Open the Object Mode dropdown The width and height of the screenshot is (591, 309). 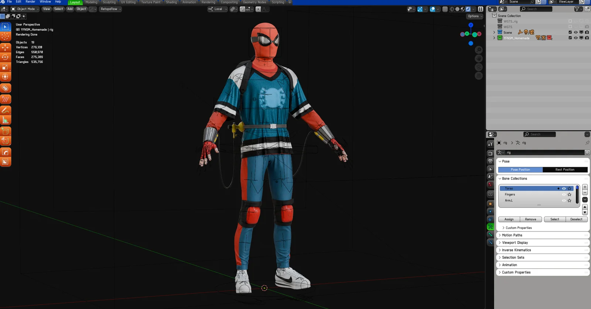[x=25, y=9]
